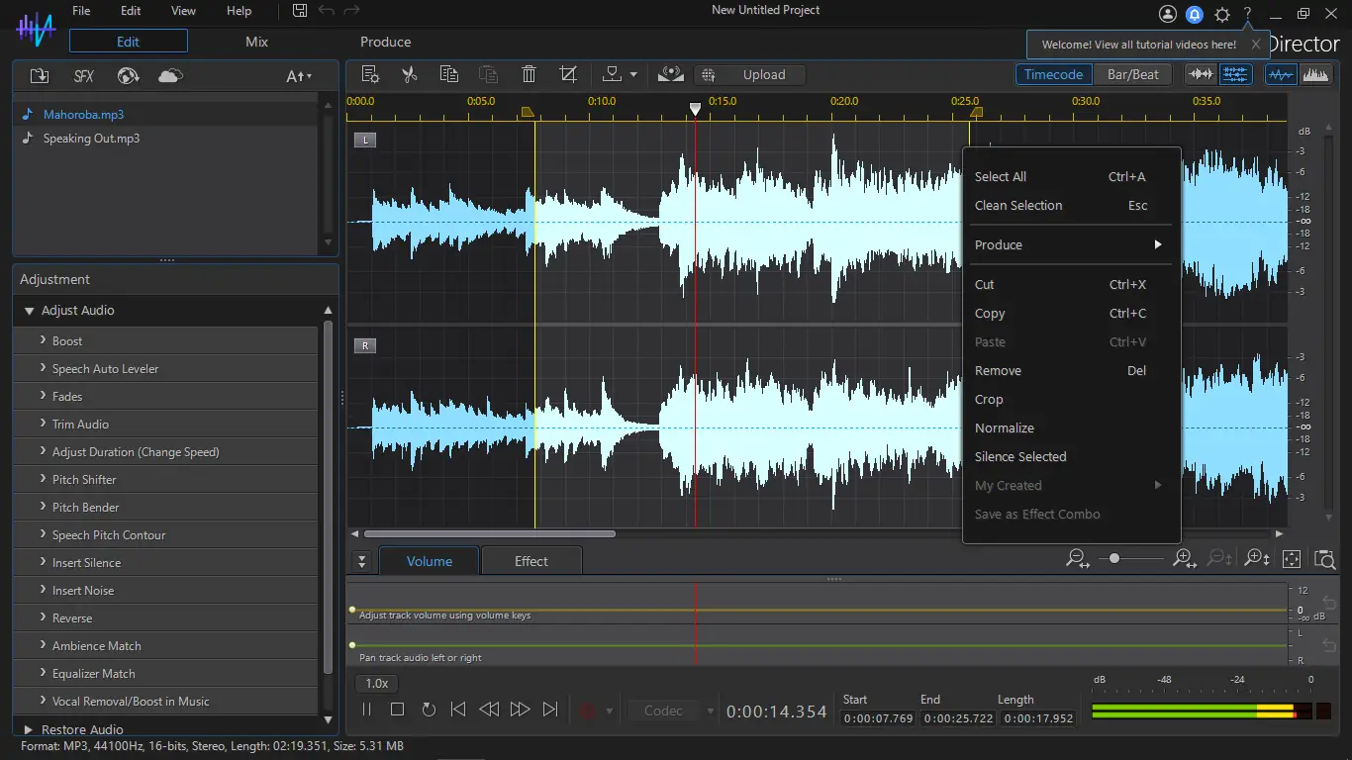
Task: Click the scissors cut icon in toolbar
Action: pos(409,74)
